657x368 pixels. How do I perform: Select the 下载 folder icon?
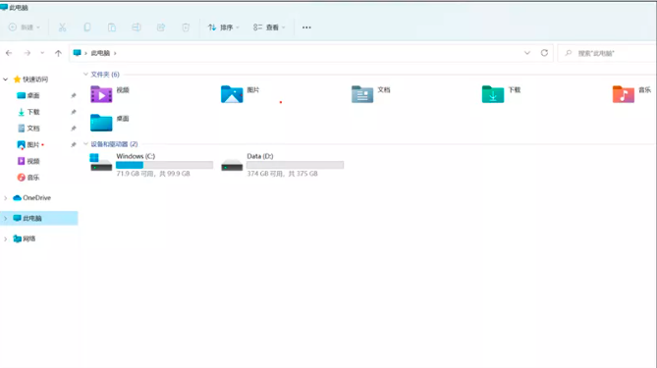(493, 94)
